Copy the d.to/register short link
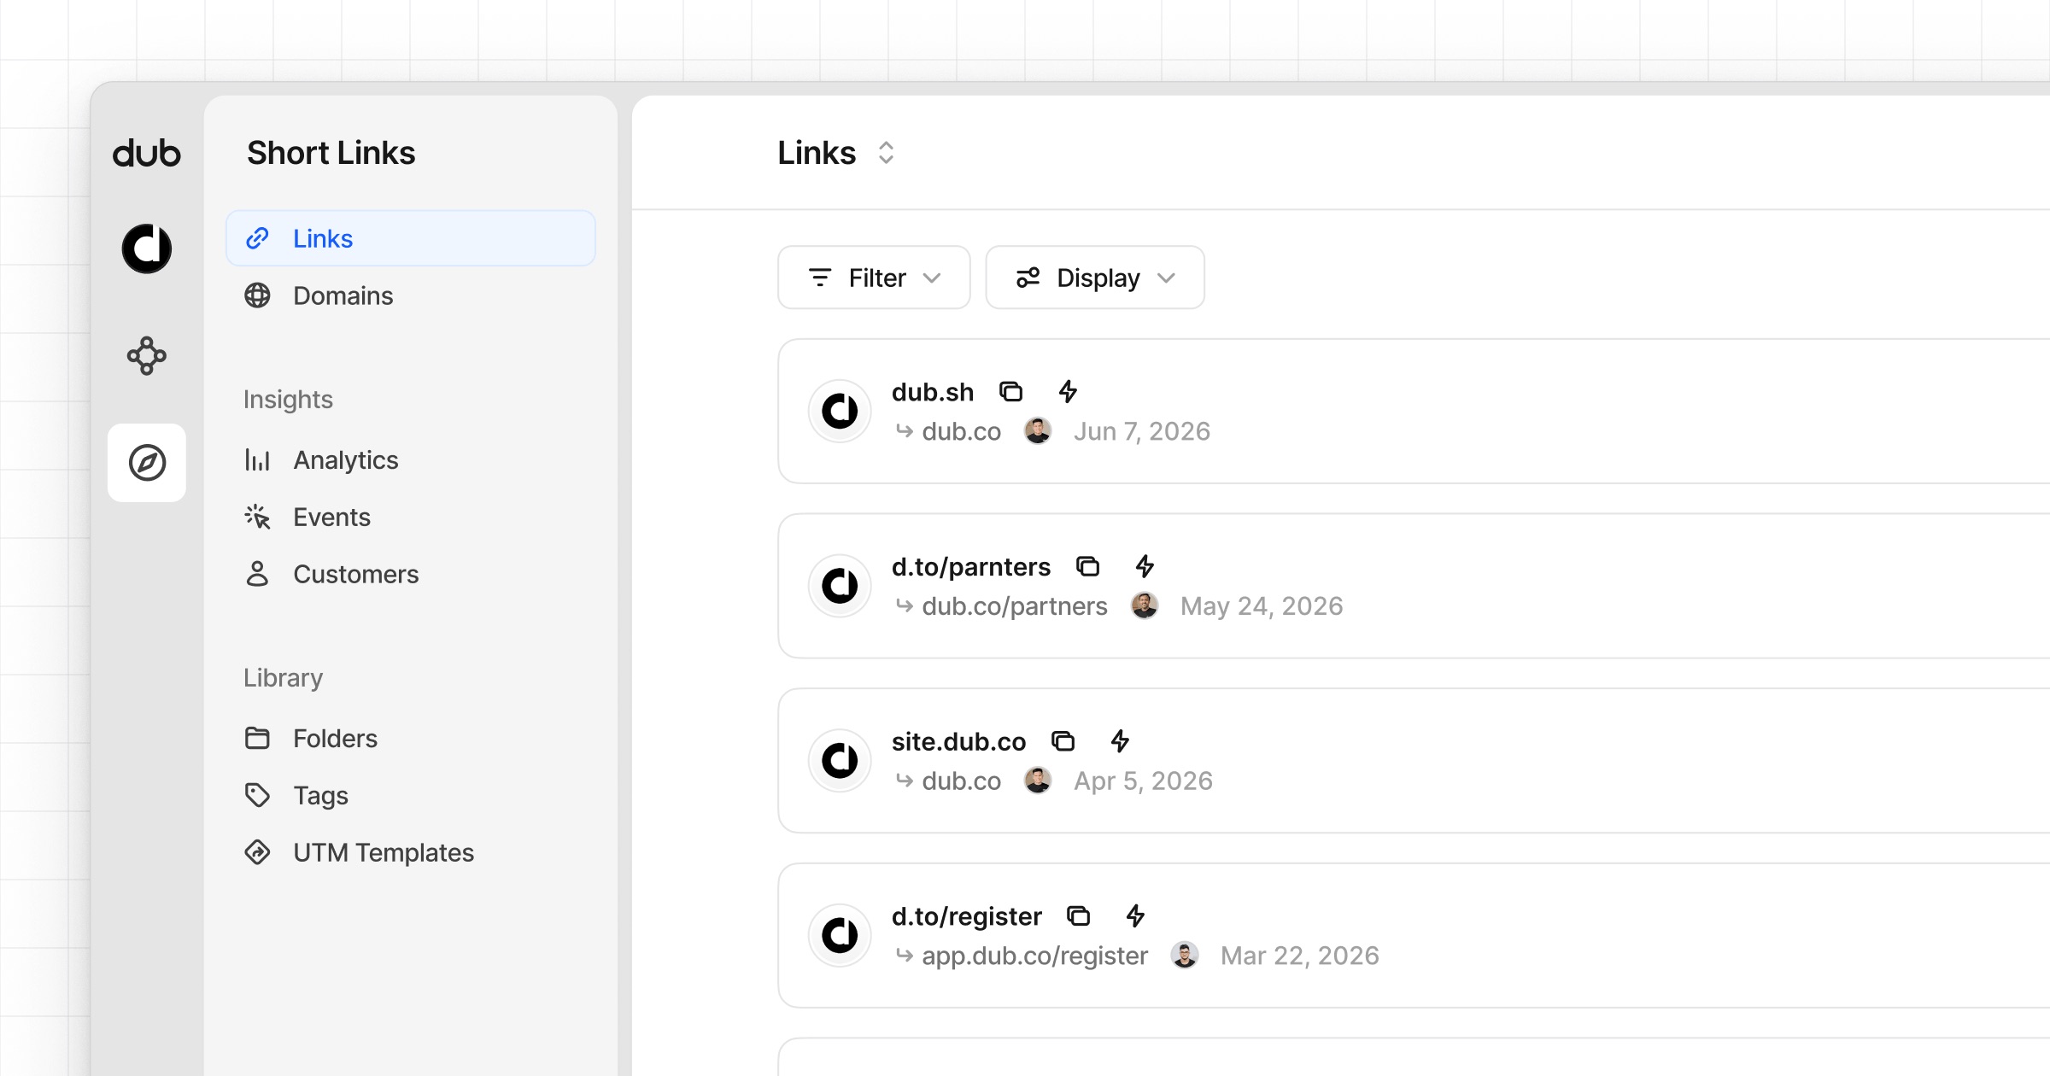2050x1076 pixels. coord(1079,916)
